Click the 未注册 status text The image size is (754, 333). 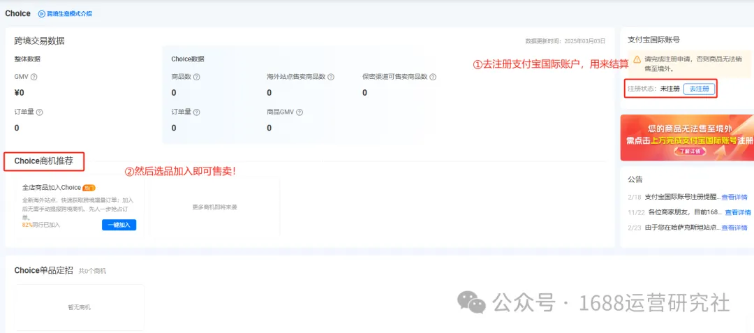670,89
